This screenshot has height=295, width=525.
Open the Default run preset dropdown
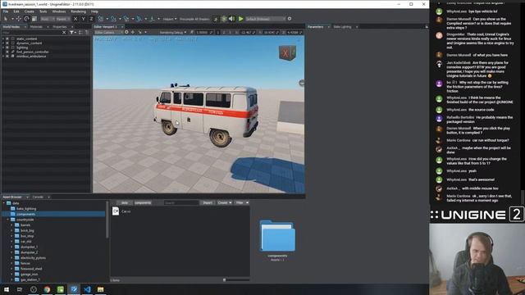point(266,19)
